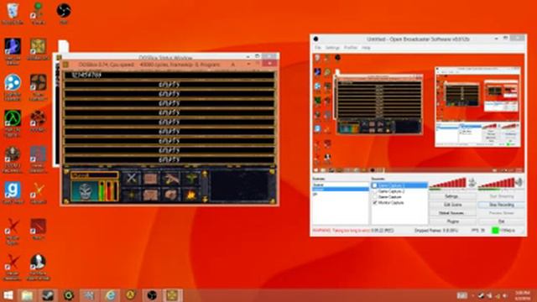Click the character status figure icon
This screenshot has width=537, height=302.
coord(190,179)
